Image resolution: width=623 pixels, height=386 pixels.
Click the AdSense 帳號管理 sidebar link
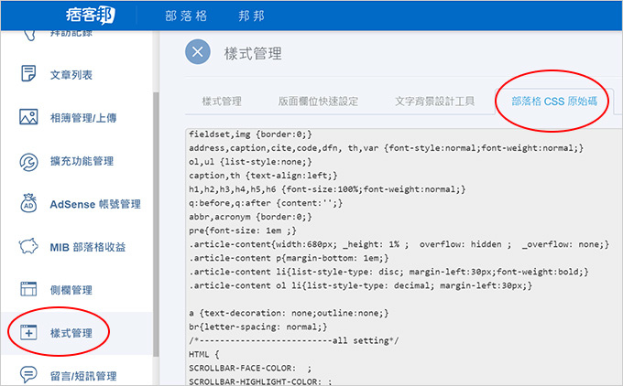click(x=95, y=204)
